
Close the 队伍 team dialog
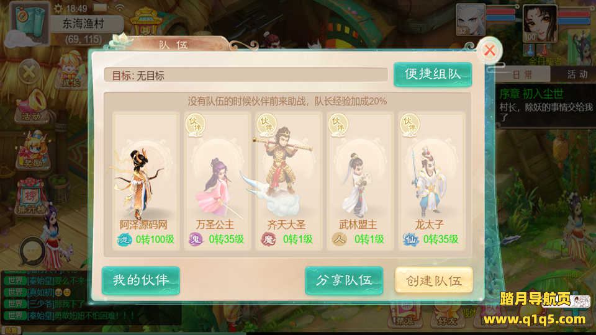[x=490, y=50]
